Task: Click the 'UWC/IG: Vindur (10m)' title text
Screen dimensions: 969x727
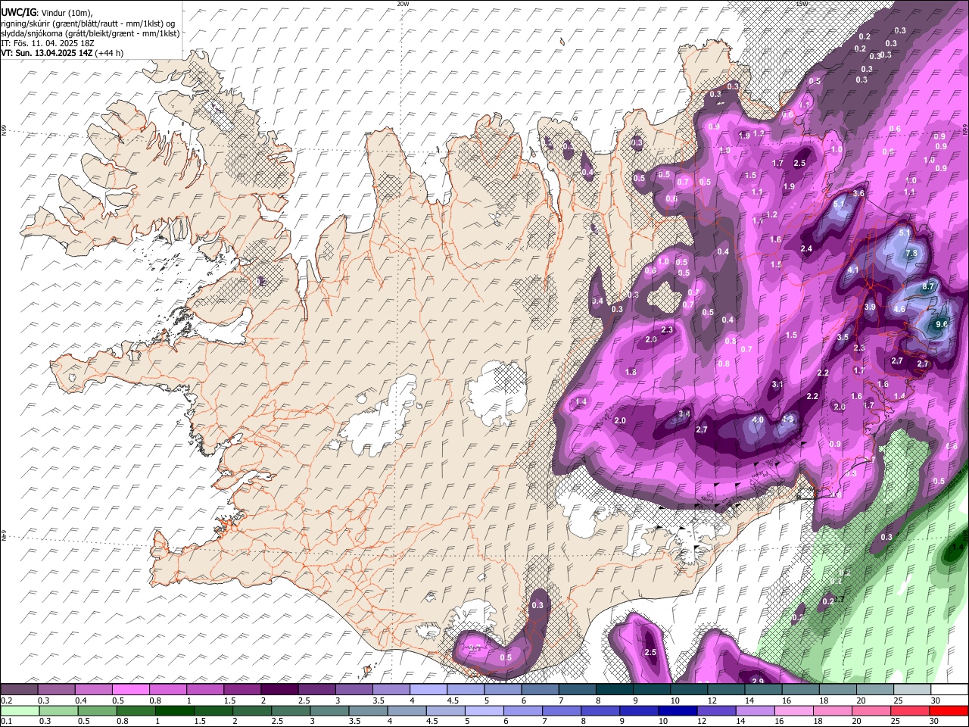Action: pyautogui.click(x=47, y=13)
